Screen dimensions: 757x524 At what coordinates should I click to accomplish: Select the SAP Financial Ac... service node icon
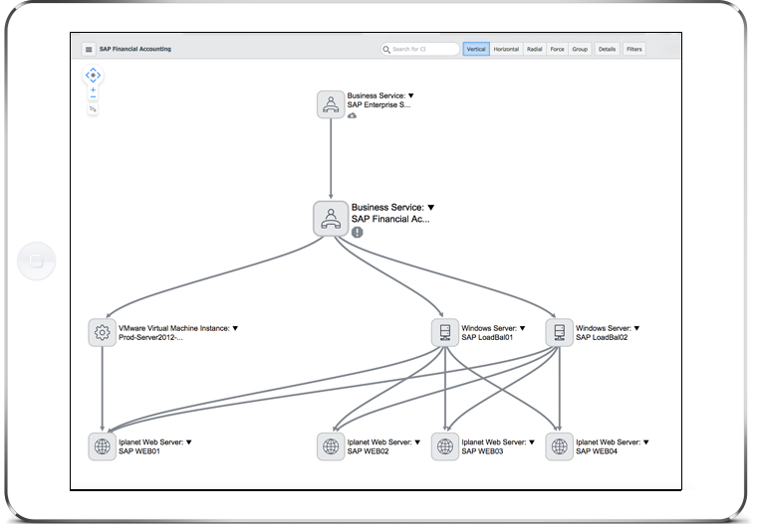coord(331,219)
